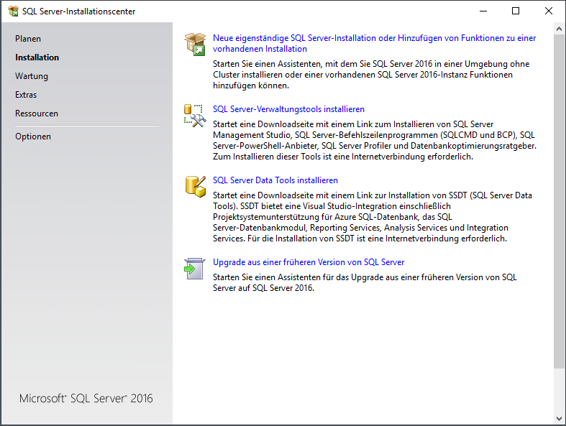Click the new standalone installation box icon
Viewport: 566px width, 426px height.
click(195, 44)
